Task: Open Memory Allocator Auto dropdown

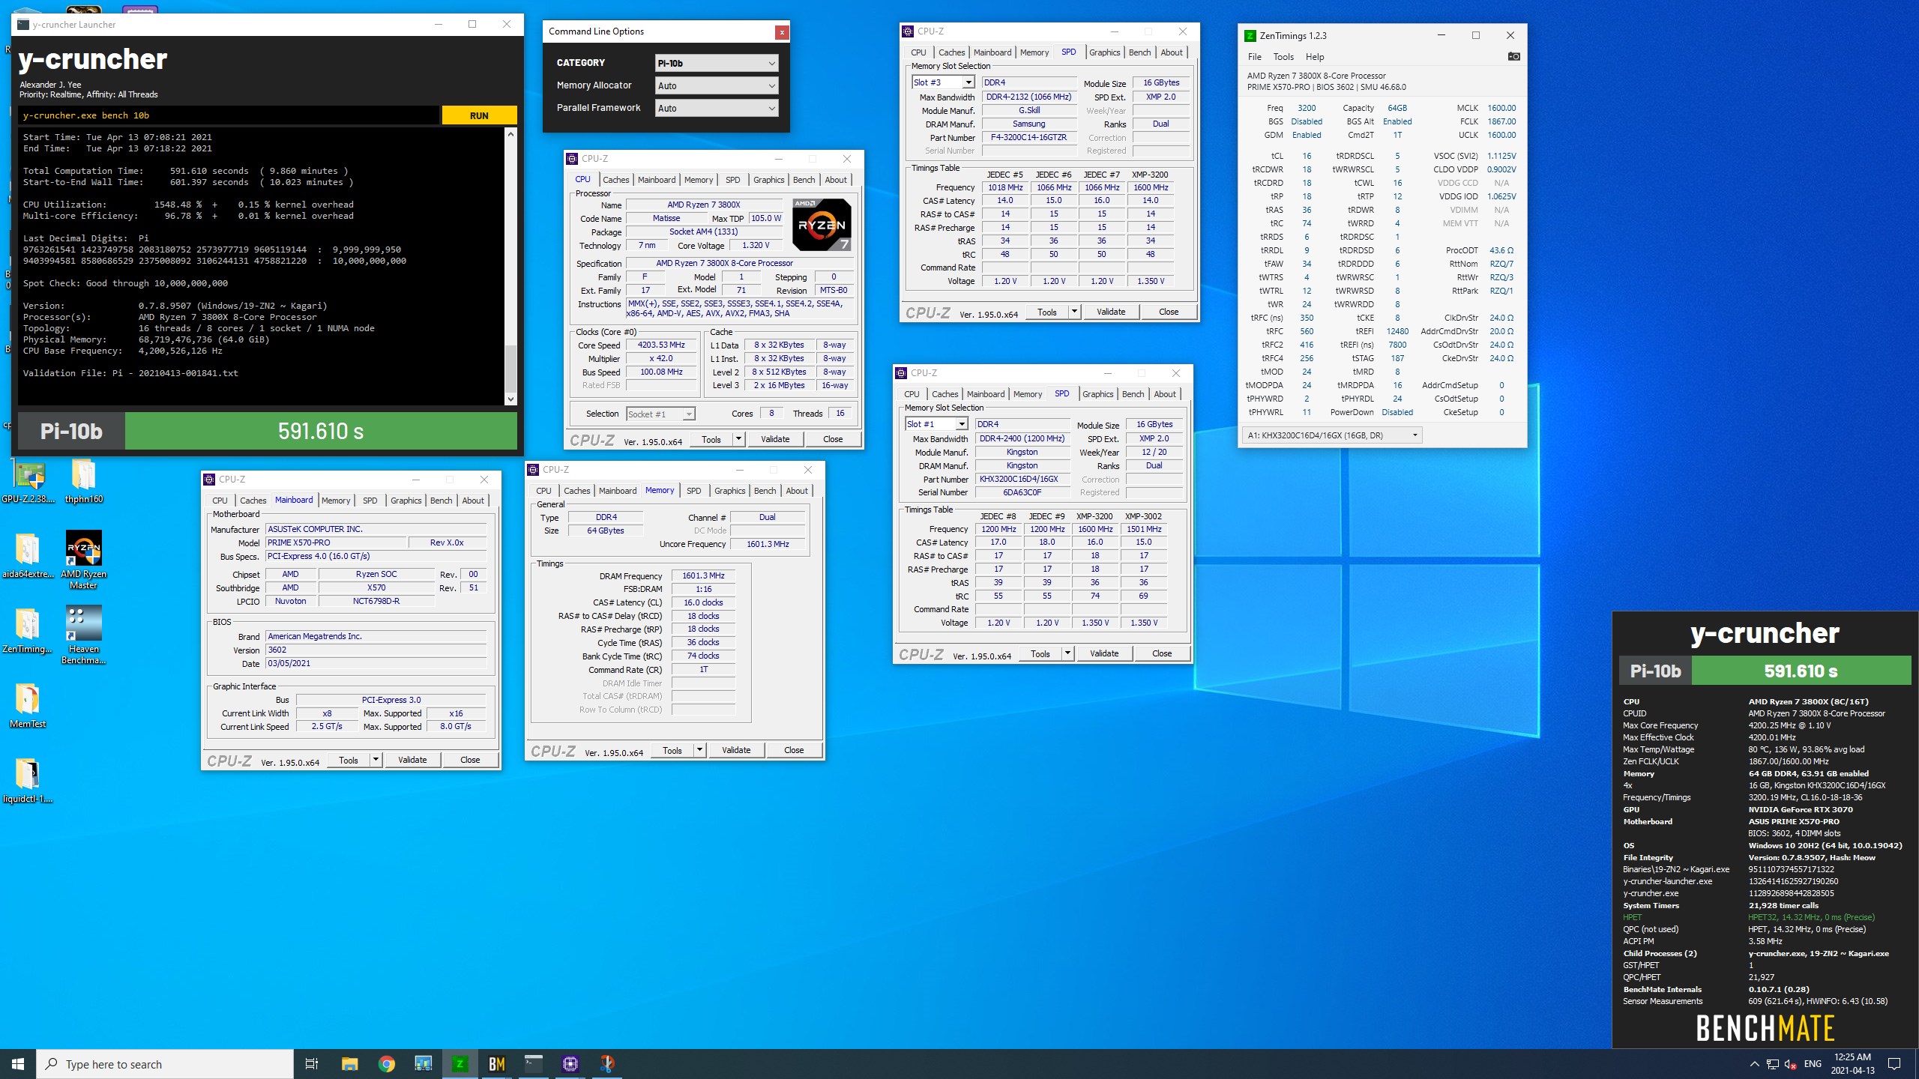Action: (717, 85)
